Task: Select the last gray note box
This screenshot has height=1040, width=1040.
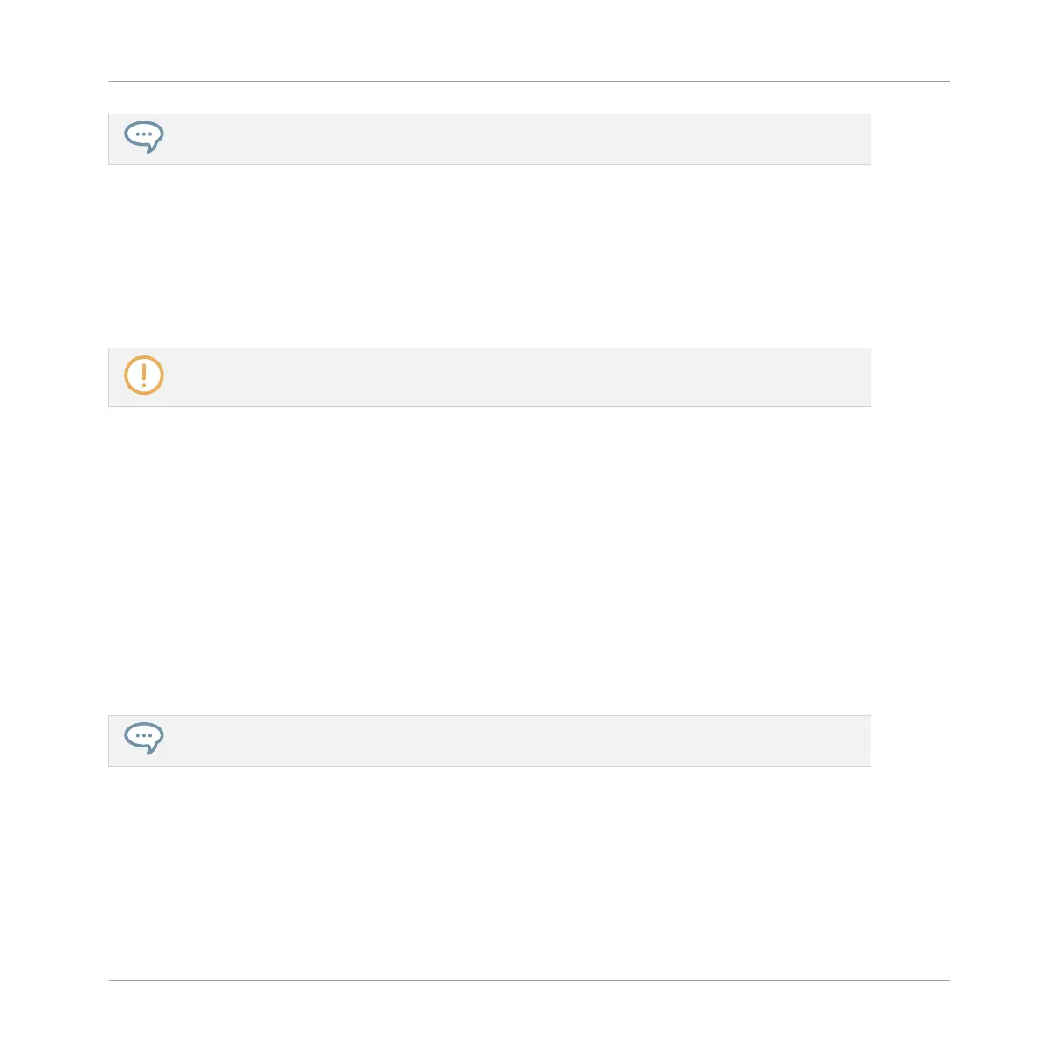Action: click(x=490, y=740)
